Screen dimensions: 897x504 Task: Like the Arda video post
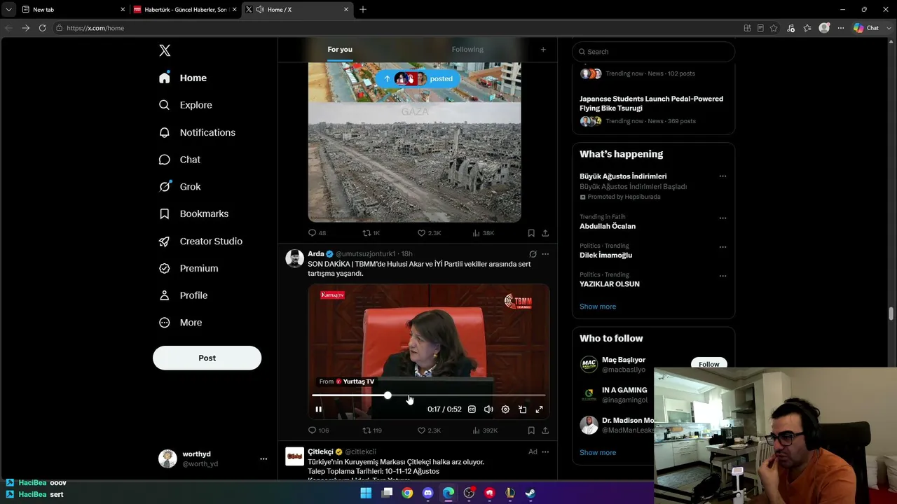429,430
